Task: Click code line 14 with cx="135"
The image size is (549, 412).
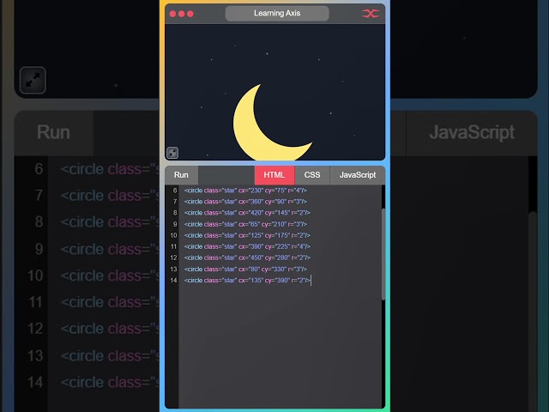Action: point(247,281)
